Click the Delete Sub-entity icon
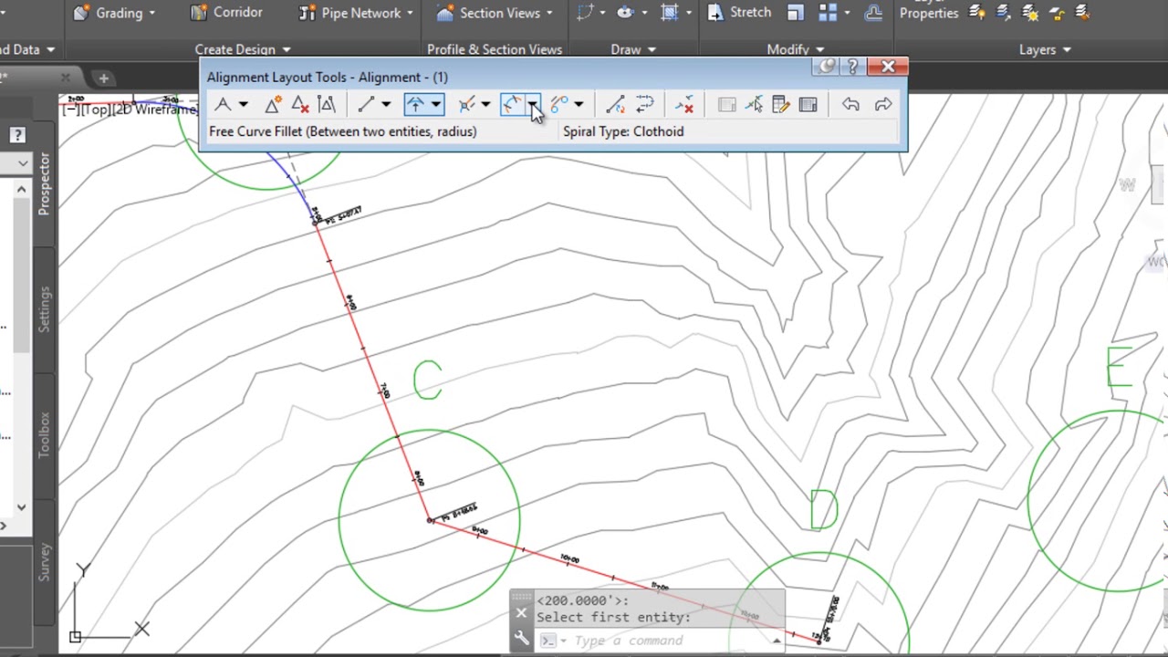 point(685,105)
